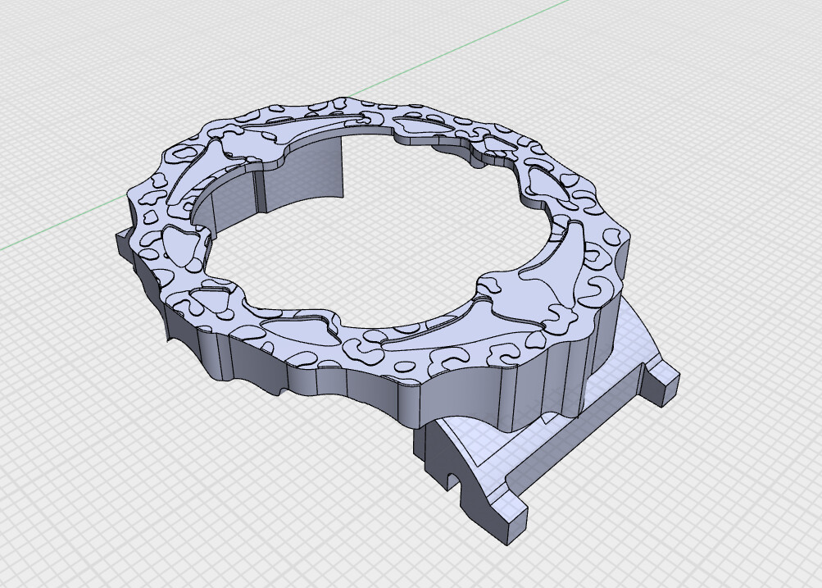
Task: Click the semicircular notch on base bracket
Action: [452, 480]
